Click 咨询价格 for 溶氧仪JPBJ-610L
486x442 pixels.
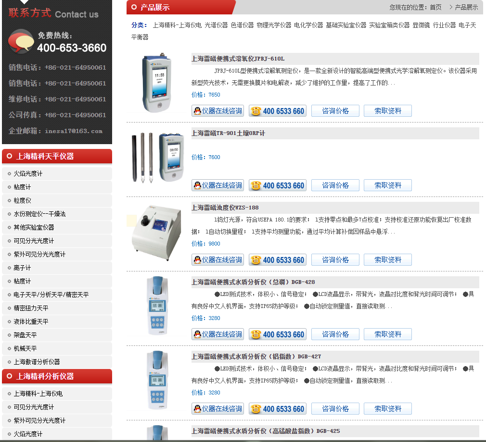point(335,111)
